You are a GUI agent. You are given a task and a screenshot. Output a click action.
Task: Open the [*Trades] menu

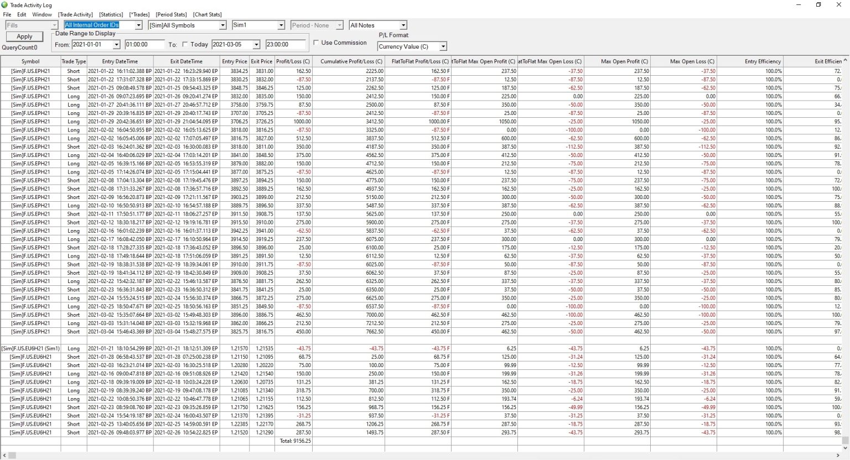[x=140, y=14]
